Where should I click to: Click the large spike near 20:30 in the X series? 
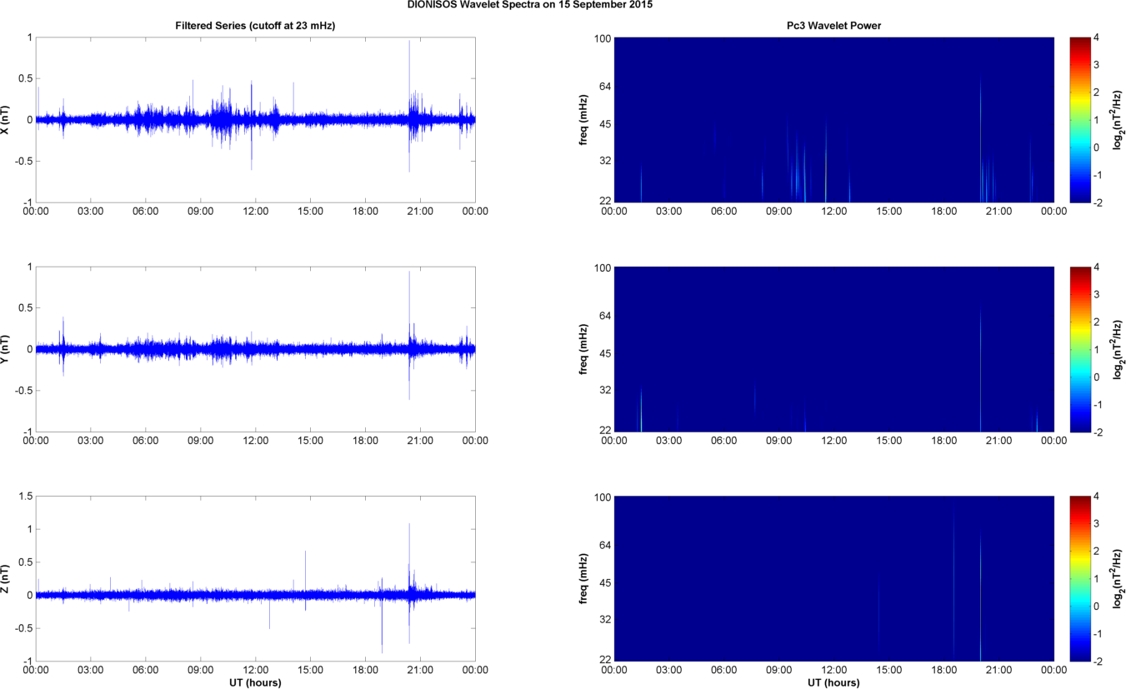(x=409, y=106)
